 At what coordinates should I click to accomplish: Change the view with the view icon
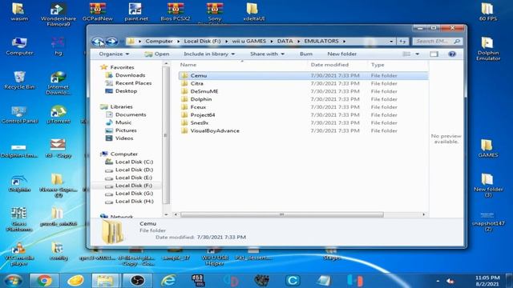(406, 54)
